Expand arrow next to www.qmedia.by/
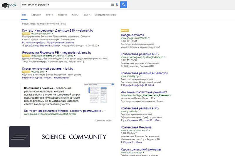 coord(140,111)
